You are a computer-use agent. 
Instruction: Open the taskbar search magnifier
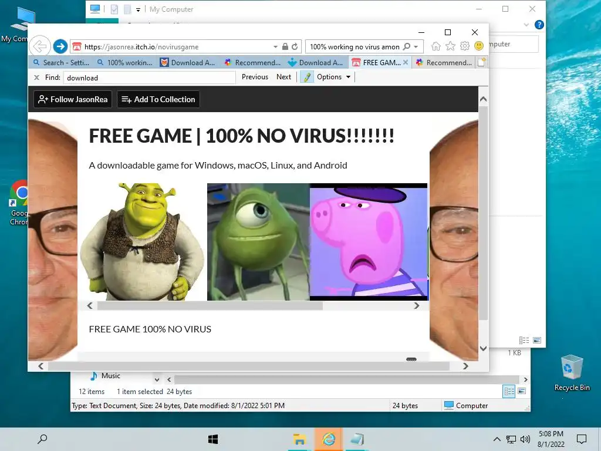pos(42,439)
